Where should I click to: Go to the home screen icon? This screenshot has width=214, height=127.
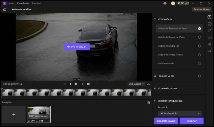pos(5,9)
